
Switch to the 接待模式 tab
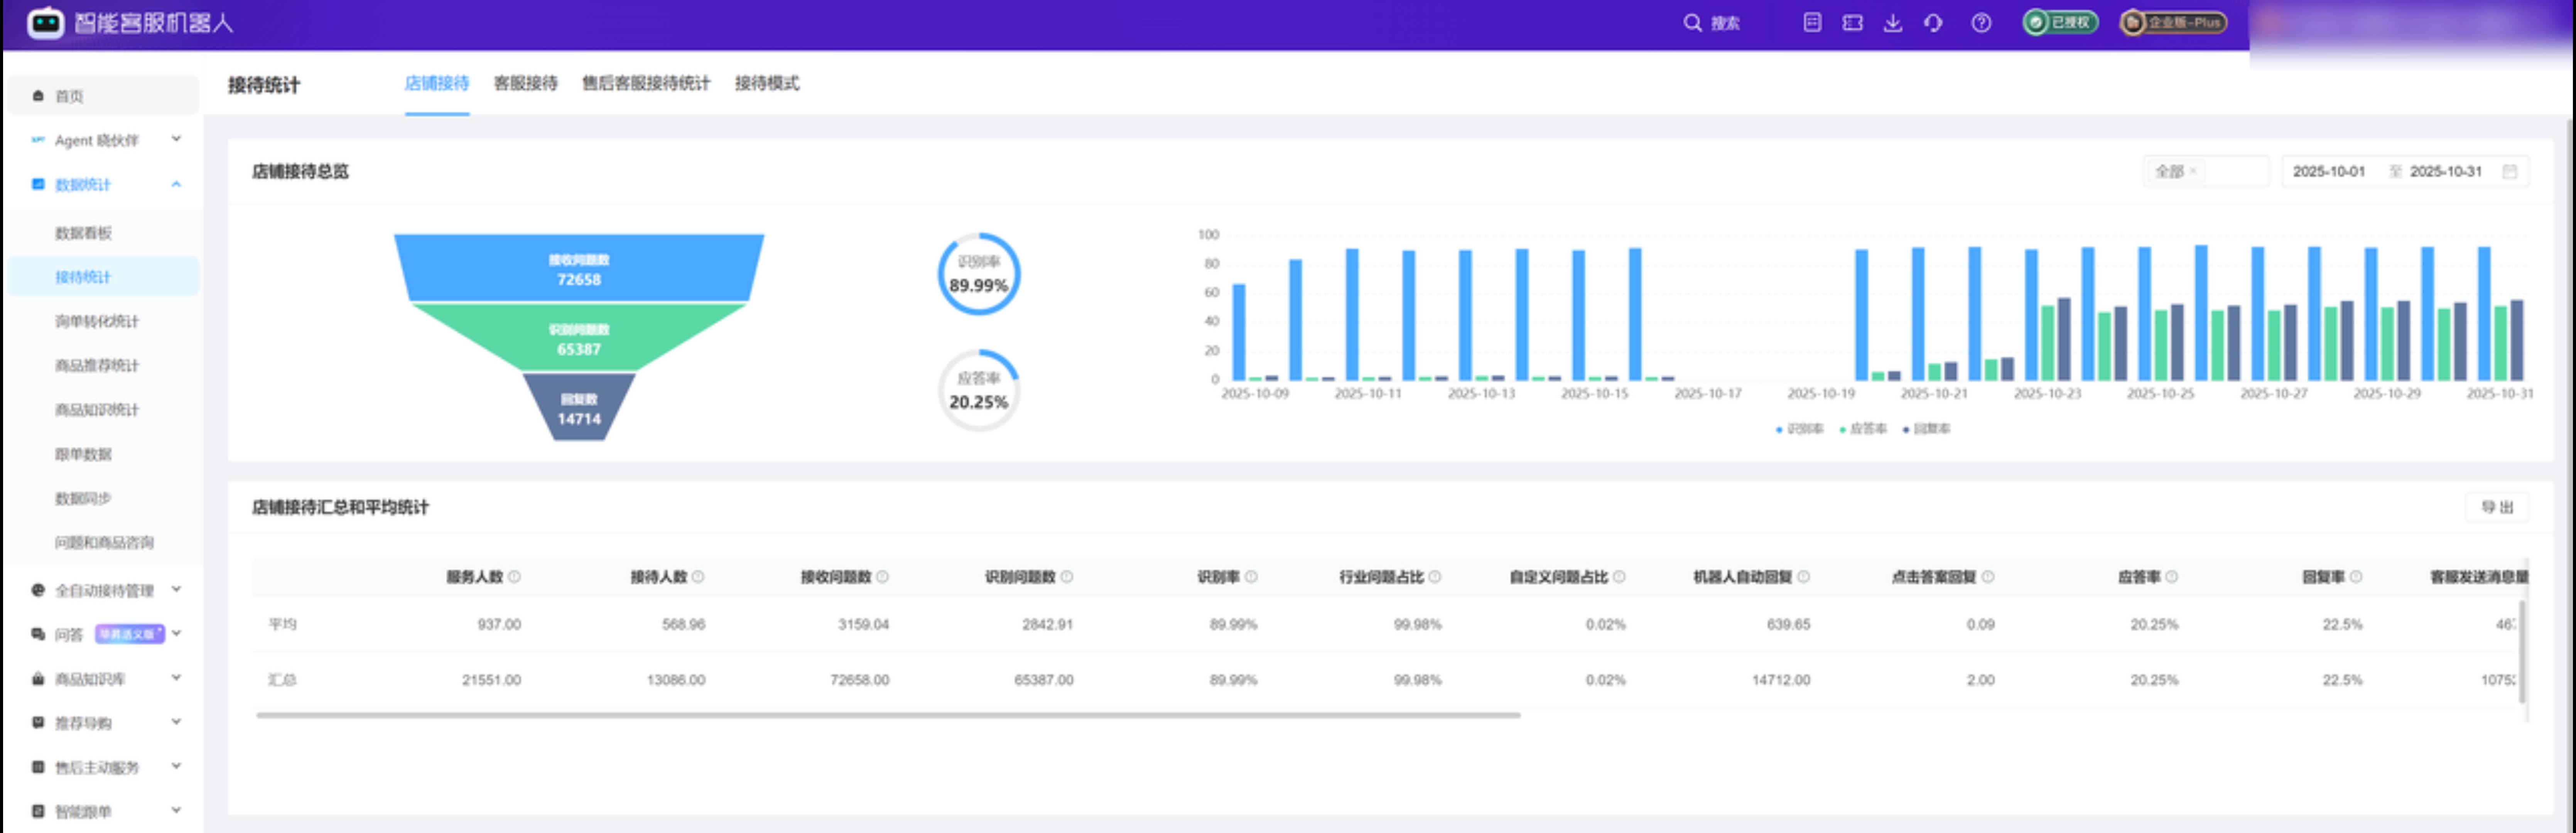click(766, 83)
